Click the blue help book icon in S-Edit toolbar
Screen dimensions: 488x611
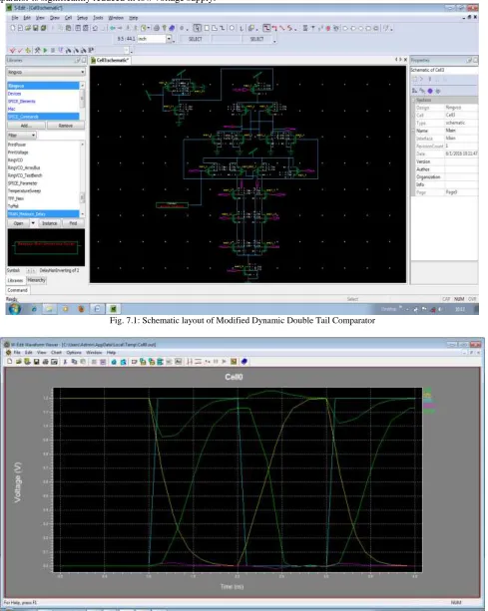[172, 28]
